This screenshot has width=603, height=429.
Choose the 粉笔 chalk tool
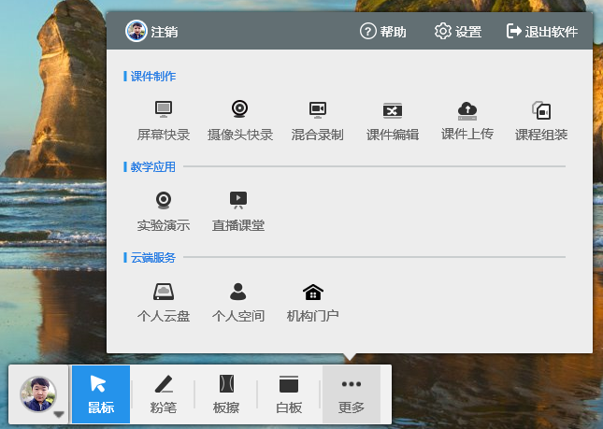(163, 393)
